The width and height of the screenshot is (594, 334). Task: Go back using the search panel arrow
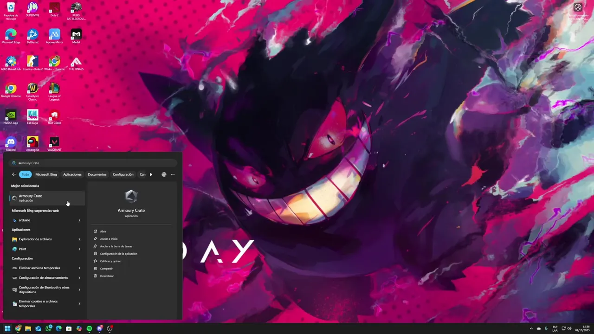pyautogui.click(x=14, y=174)
